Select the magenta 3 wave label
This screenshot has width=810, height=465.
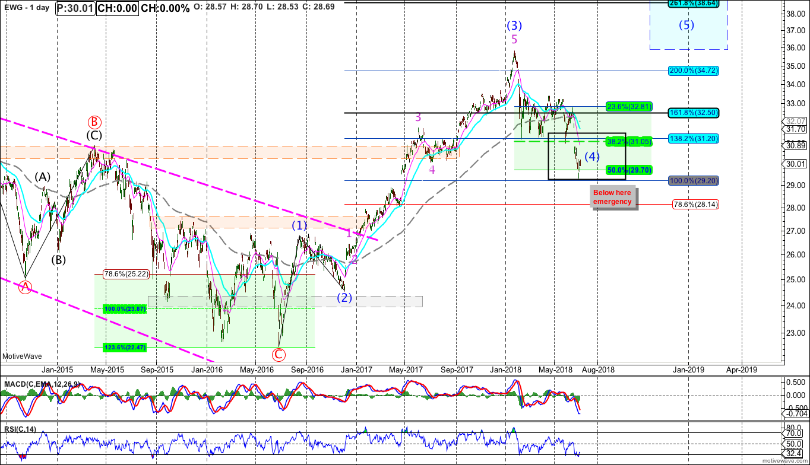pyautogui.click(x=418, y=117)
